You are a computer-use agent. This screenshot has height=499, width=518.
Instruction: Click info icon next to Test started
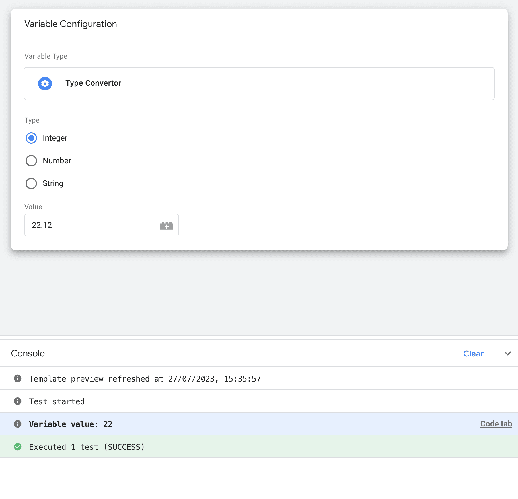tap(18, 401)
